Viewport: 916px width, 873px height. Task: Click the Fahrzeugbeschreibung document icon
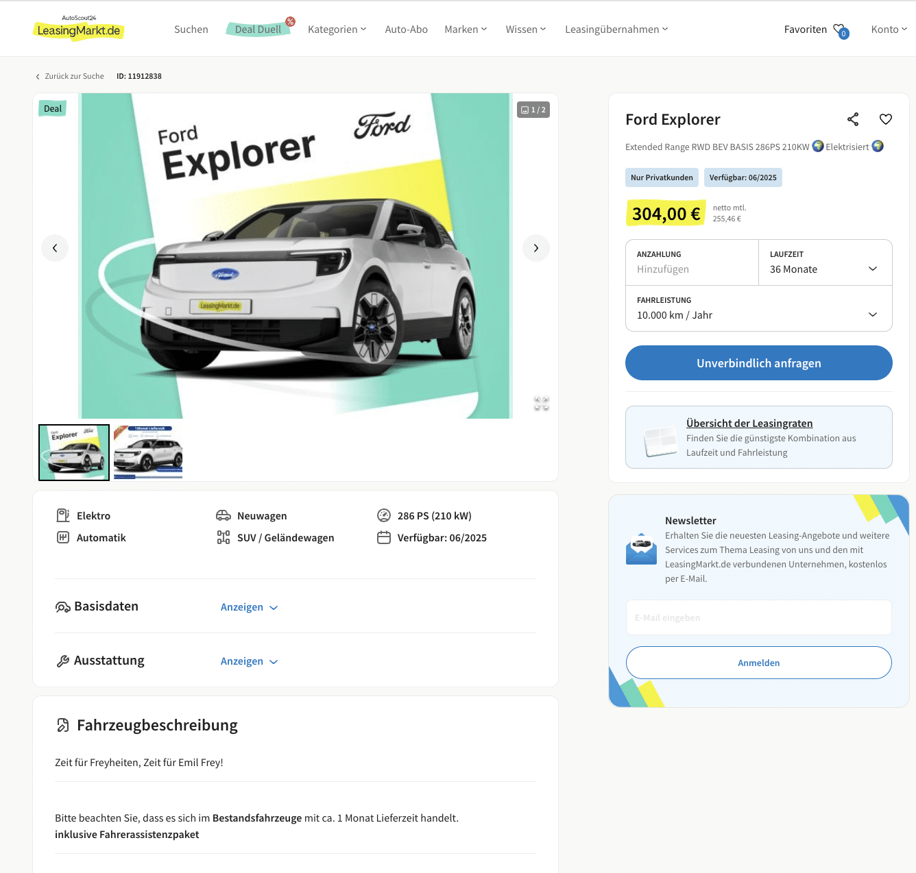click(x=63, y=725)
